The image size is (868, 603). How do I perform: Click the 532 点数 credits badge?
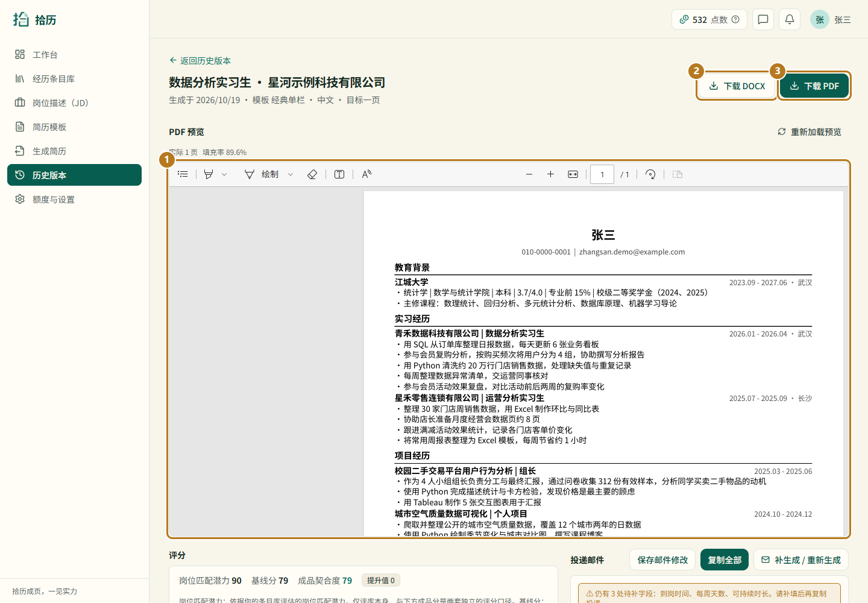coord(709,19)
